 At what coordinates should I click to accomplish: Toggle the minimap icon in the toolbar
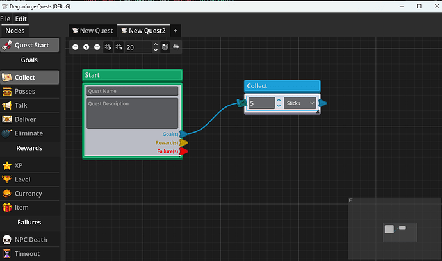[165, 47]
